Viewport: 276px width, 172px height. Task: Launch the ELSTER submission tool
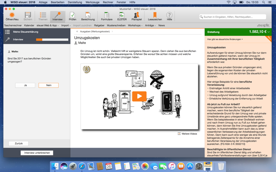click(122, 16)
